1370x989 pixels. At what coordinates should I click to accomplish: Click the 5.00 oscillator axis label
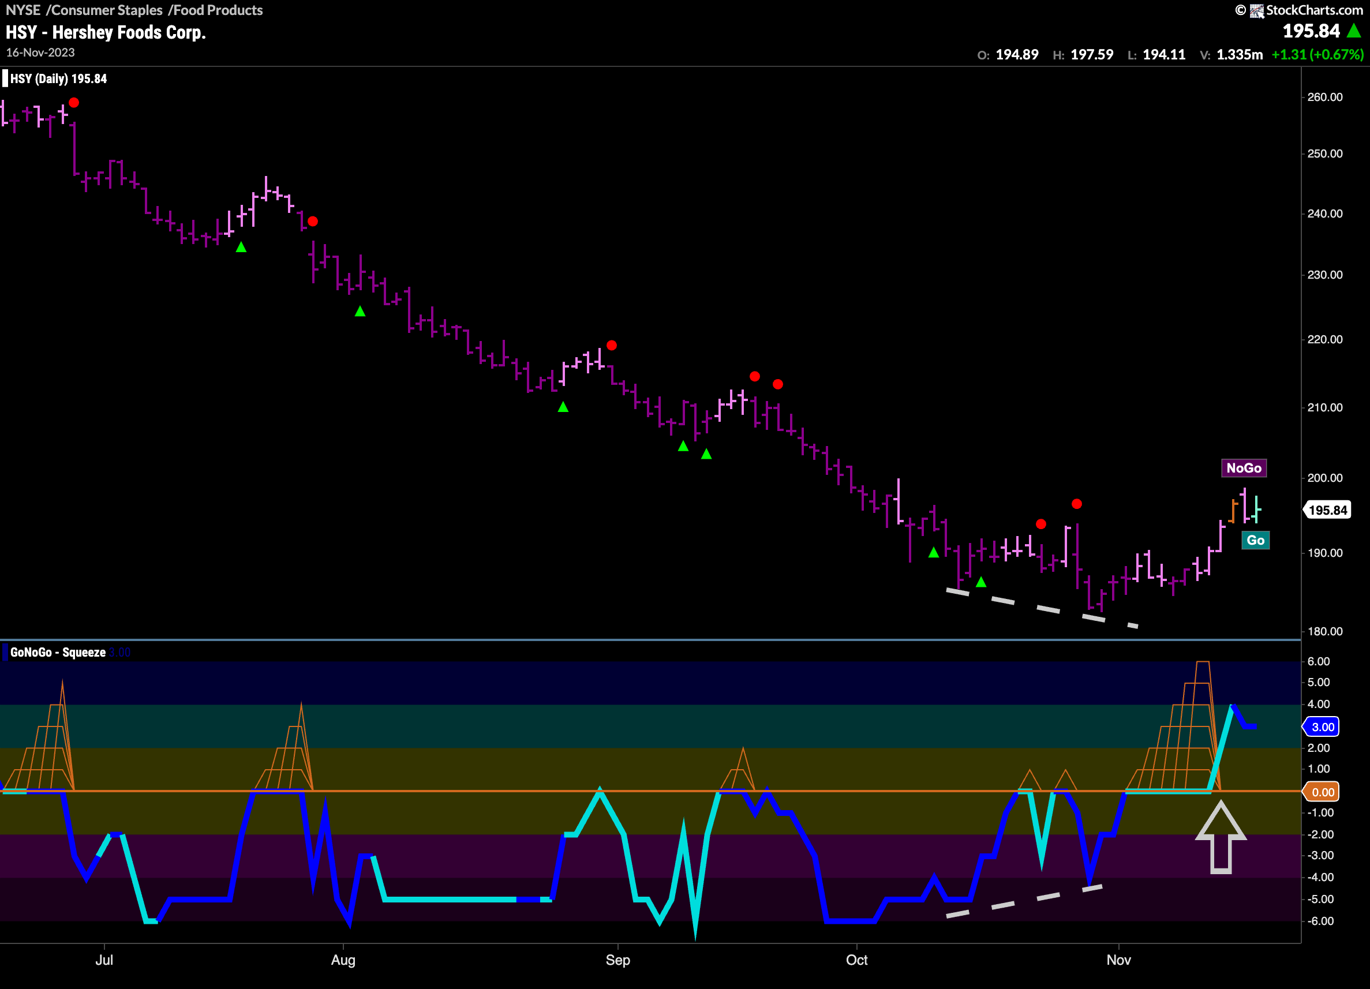pos(1318,682)
